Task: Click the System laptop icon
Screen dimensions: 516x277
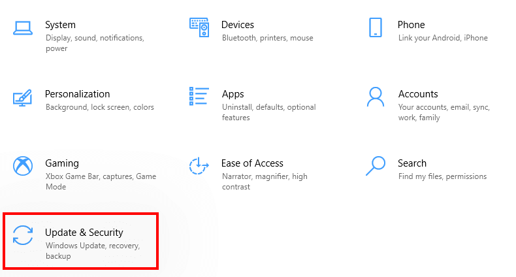Action: point(23,27)
